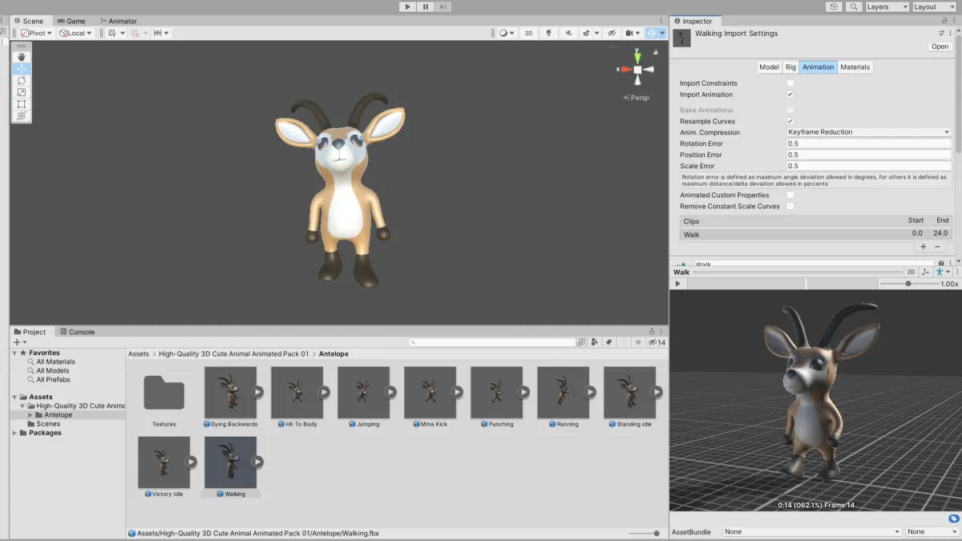Click the Step frame button
Viewport: 962px width, 541px height.
pyautogui.click(x=443, y=6)
